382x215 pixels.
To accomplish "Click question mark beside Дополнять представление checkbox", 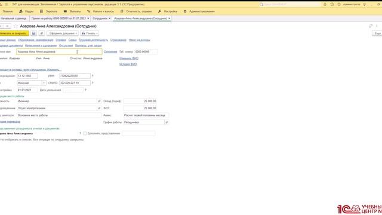I will [80, 133].
